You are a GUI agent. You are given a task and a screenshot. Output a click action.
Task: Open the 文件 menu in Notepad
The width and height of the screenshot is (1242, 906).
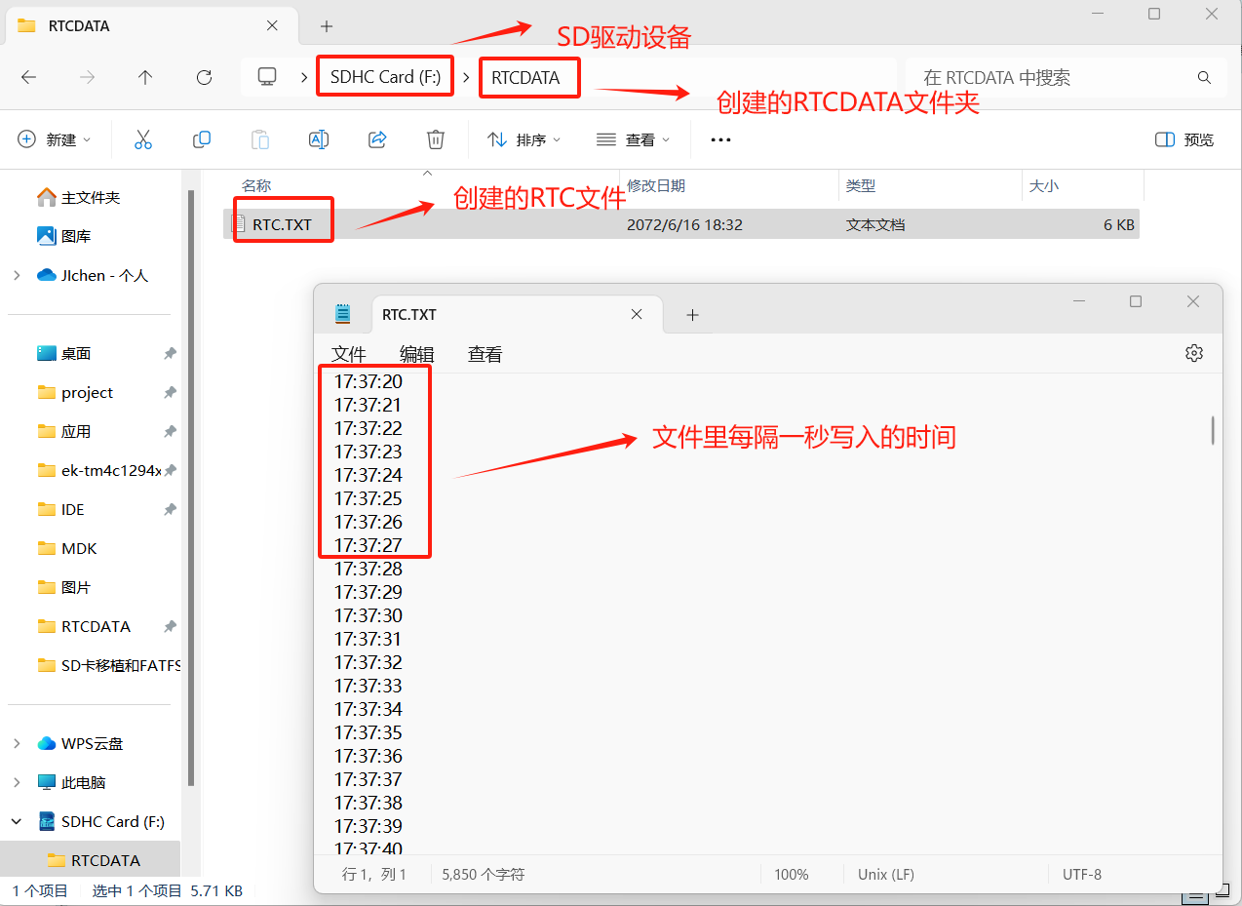[x=348, y=354]
